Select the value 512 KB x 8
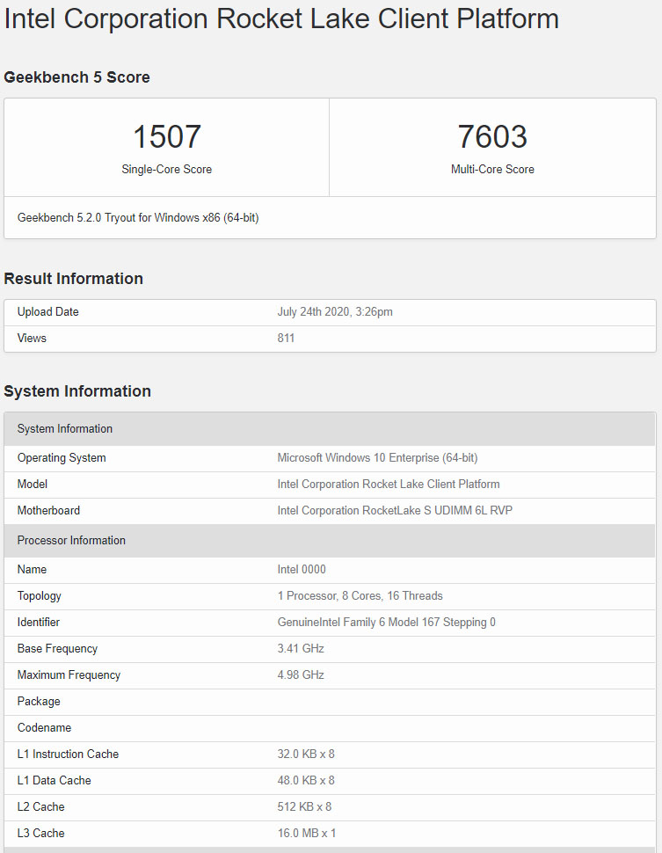 click(x=304, y=806)
